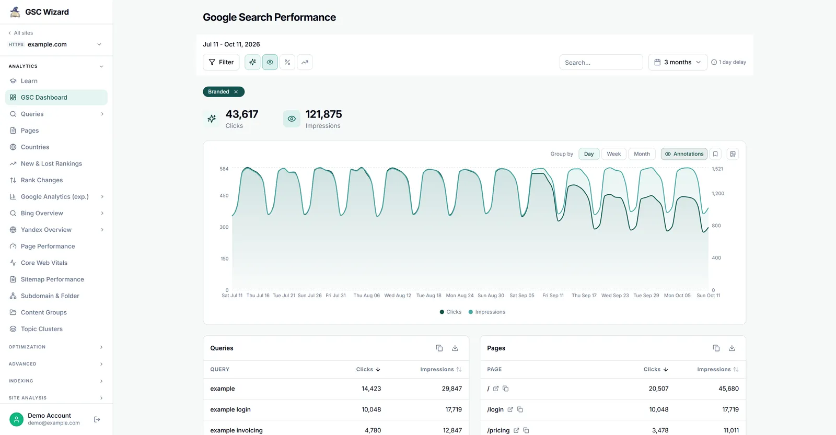Expand the Site Analysis section
The width and height of the screenshot is (836, 435).
tap(56, 398)
